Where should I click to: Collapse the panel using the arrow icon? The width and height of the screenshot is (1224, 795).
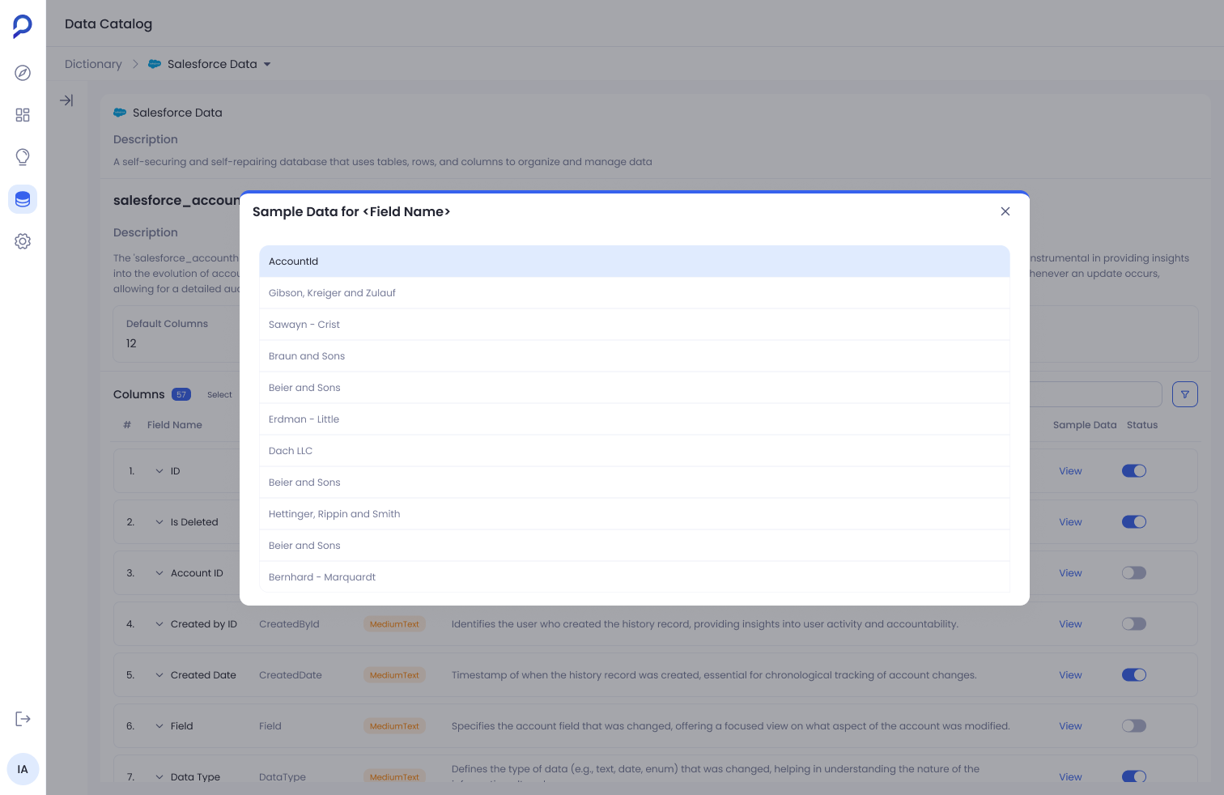point(66,100)
